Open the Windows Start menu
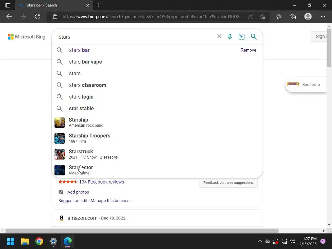This screenshot has width=332, height=249. tap(10, 241)
